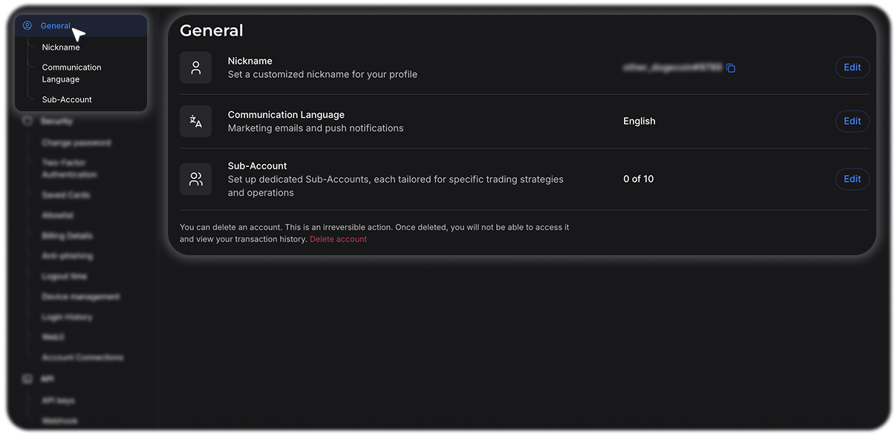This screenshot has height=434, width=895.
Task: Click the API section icon in sidebar
Action: click(x=27, y=379)
